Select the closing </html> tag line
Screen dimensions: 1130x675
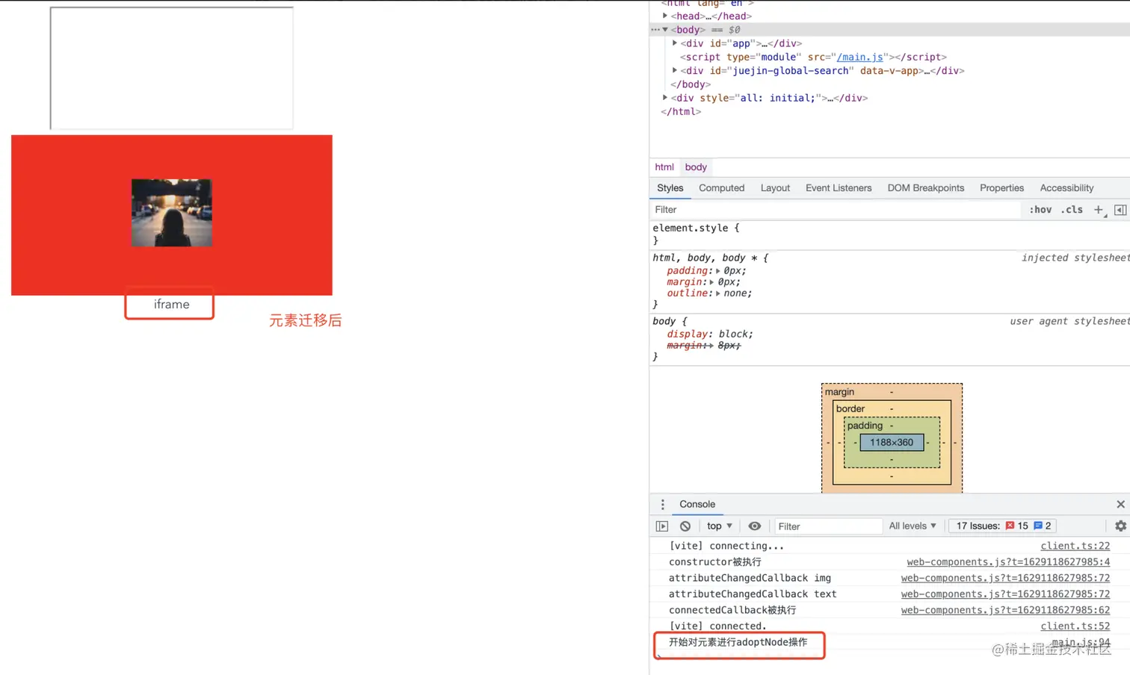pos(681,112)
